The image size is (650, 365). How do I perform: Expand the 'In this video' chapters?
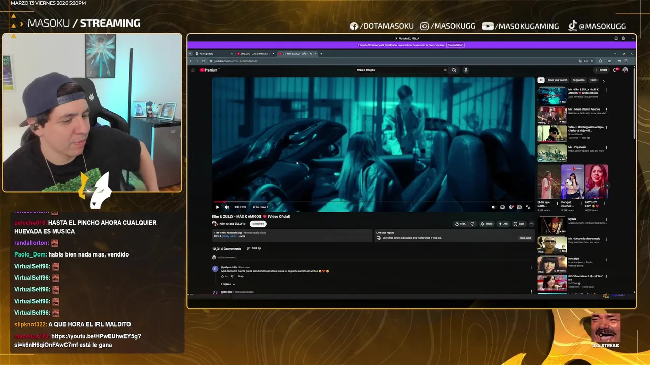click(x=261, y=207)
